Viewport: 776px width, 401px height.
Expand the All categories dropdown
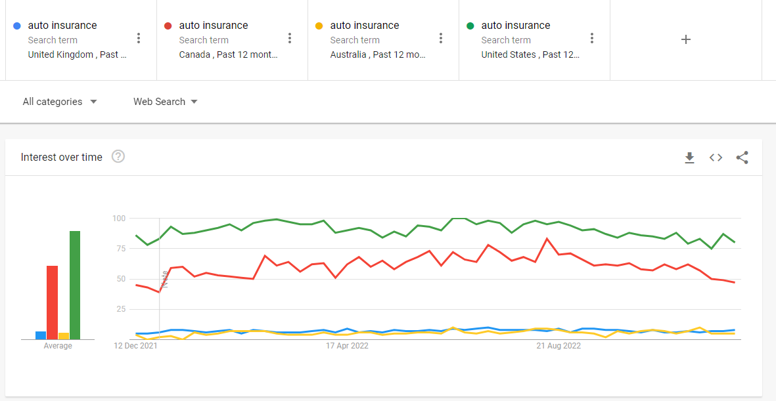click(x=60, y=102)
